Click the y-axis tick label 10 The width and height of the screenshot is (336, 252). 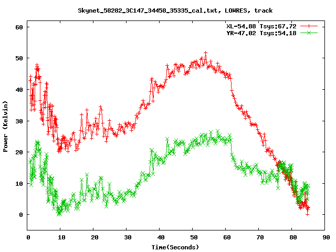pyautogui.click(x=19, y=184)
